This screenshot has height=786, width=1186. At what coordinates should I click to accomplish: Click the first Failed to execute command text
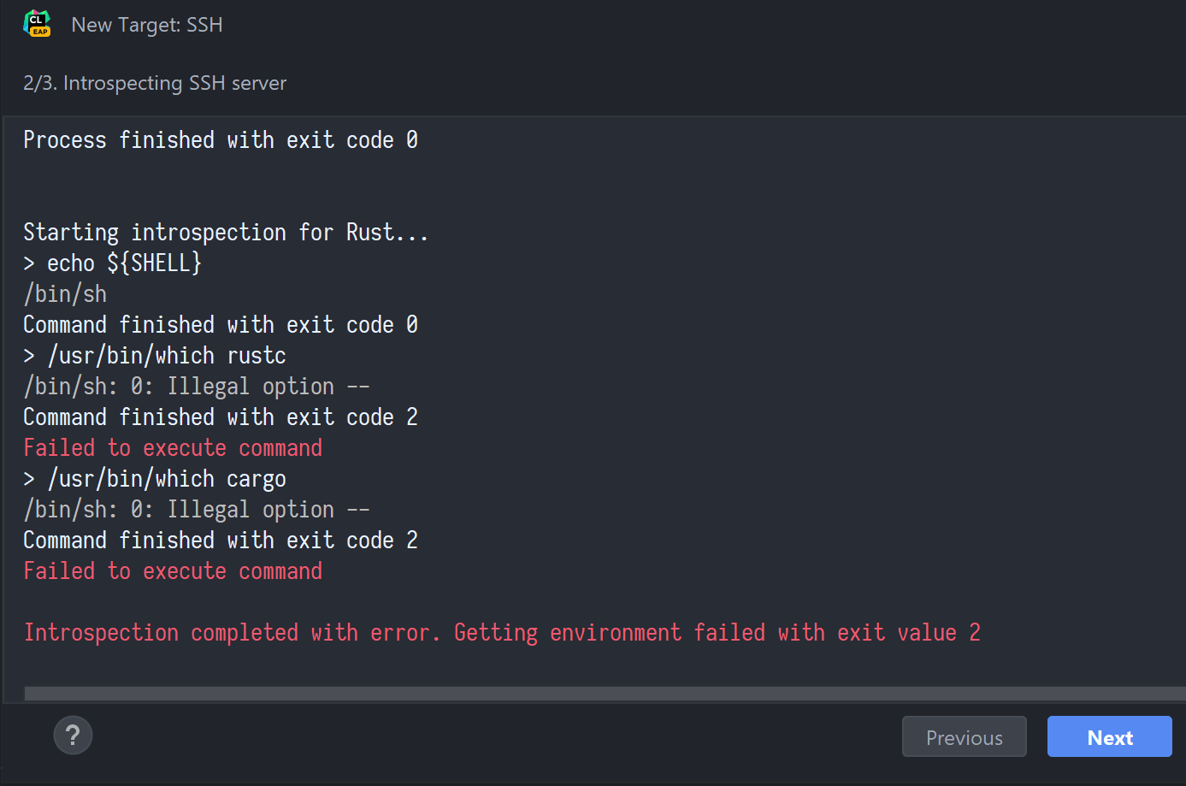[171, 447]
